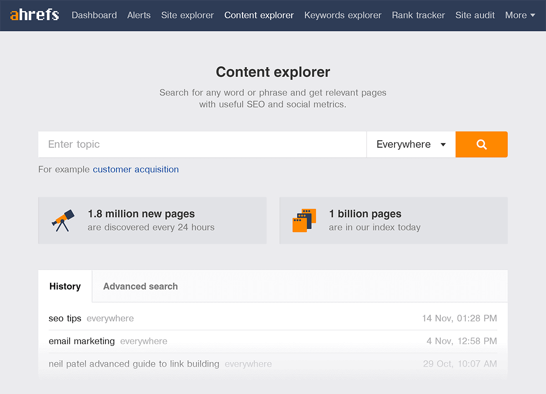Screen dimensions: 546x394
Task: Switch to the History tab
Action: point(65,286)
